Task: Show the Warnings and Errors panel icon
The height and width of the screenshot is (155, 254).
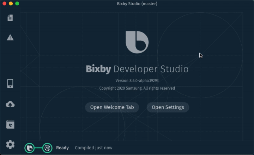Action: coord(10,37)
